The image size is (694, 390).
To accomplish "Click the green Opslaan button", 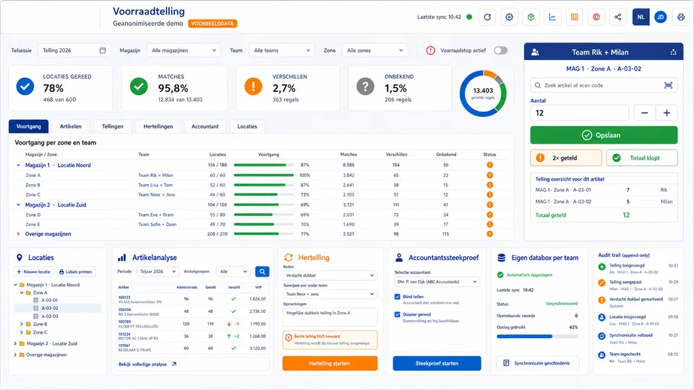I will (604, 135).
